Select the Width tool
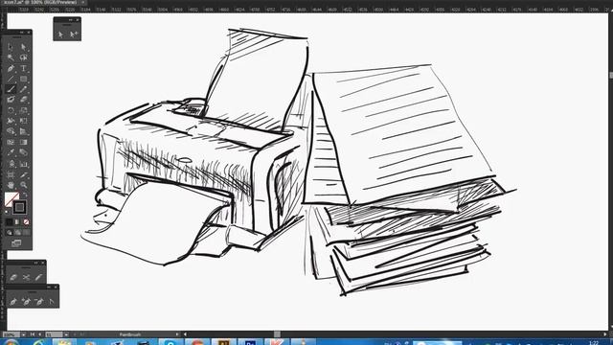Screen dimensions: 613x345 pos(11,121)
